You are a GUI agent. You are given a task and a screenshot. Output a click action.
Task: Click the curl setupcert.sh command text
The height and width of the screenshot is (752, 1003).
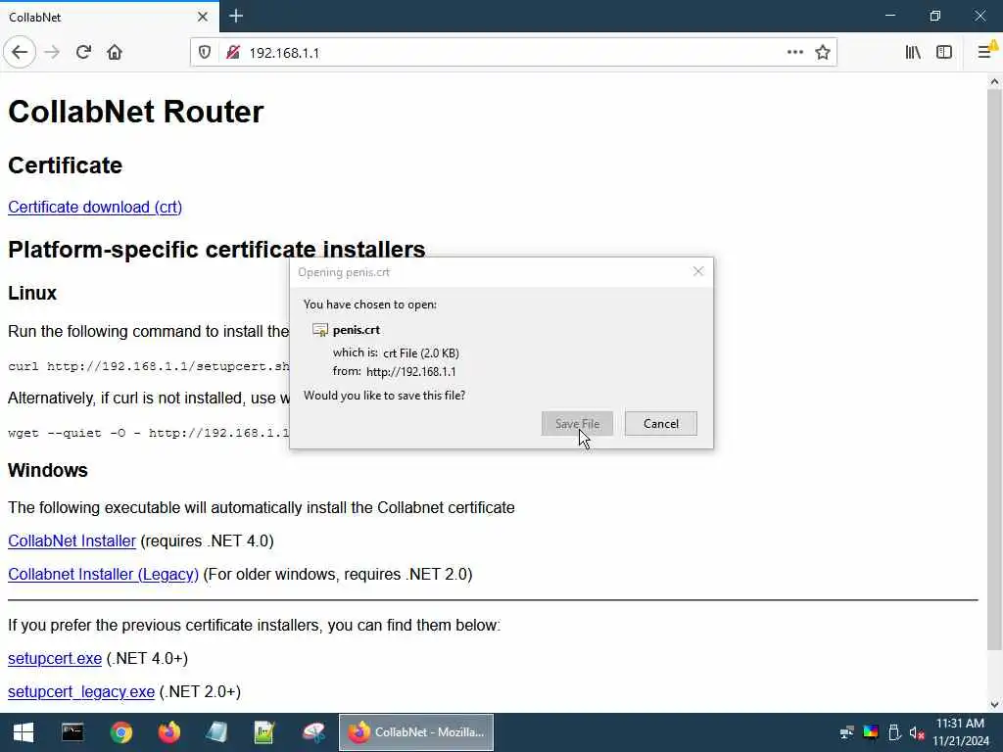[149, 366]
